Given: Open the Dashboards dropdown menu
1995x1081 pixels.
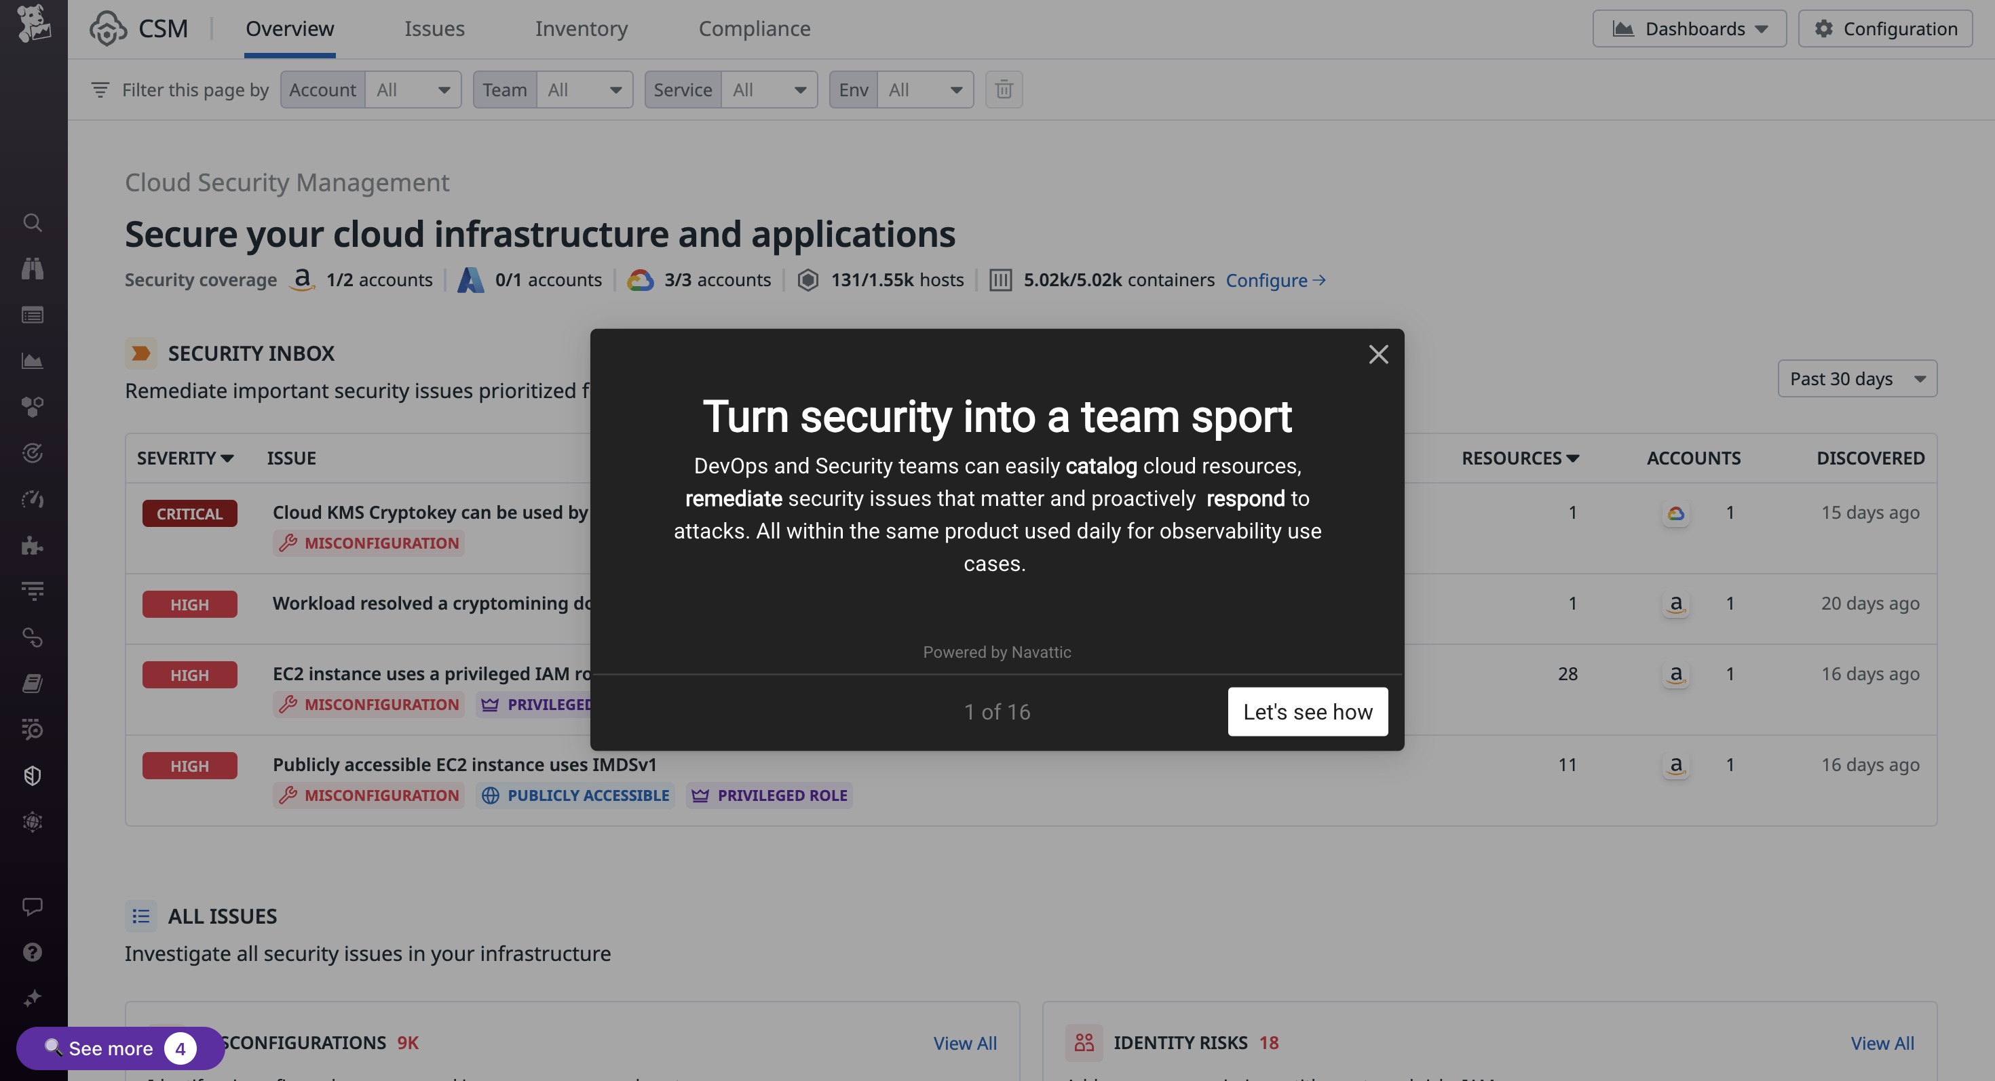Looking at the screenshot, I should click(x=1689, y=28).
